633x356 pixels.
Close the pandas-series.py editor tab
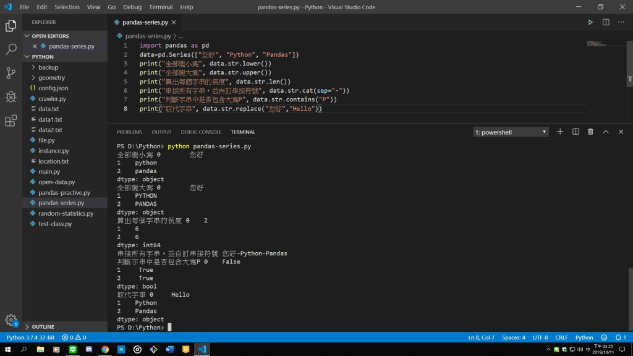coord(174,22)
